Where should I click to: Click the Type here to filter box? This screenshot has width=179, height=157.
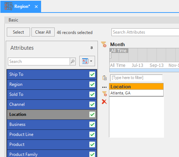click(x=136, y=78)
